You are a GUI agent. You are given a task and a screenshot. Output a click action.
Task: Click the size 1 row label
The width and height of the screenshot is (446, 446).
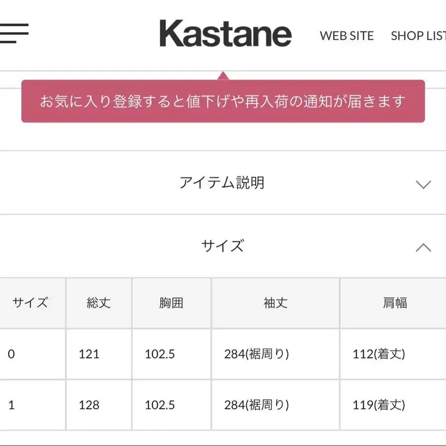pos(11,405)
